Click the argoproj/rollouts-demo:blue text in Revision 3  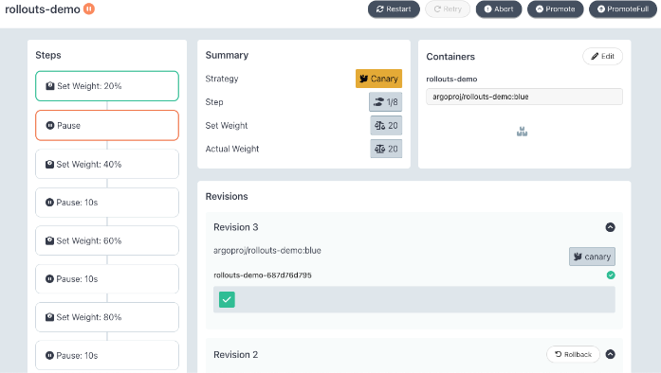(x=267, y=251)
